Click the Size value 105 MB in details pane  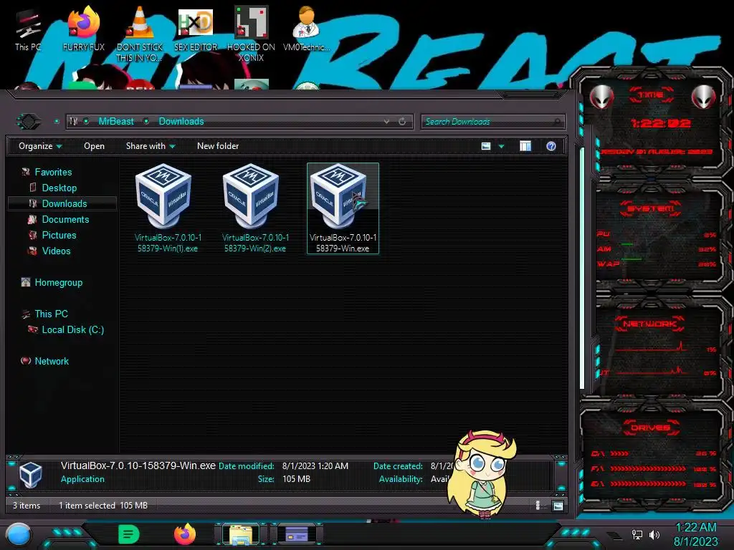click(296, 479)
